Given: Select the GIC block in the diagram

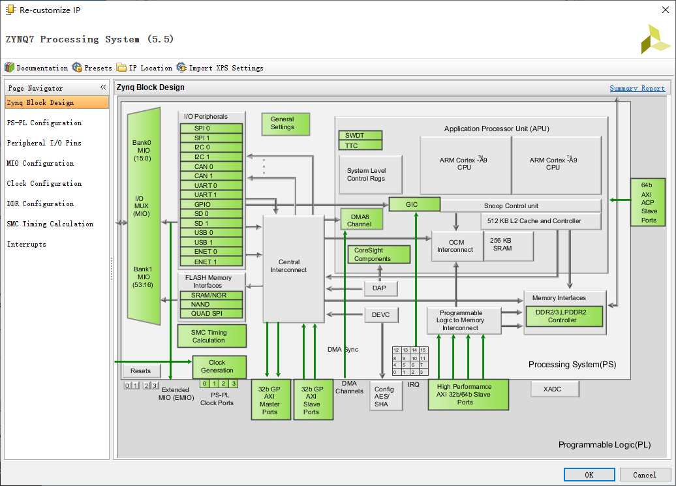Looking at the screenshot, I should tap(414, 204).
